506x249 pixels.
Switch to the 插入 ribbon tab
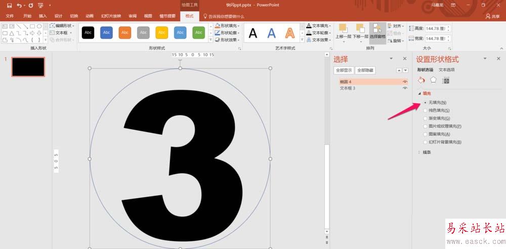coord(43,16)
